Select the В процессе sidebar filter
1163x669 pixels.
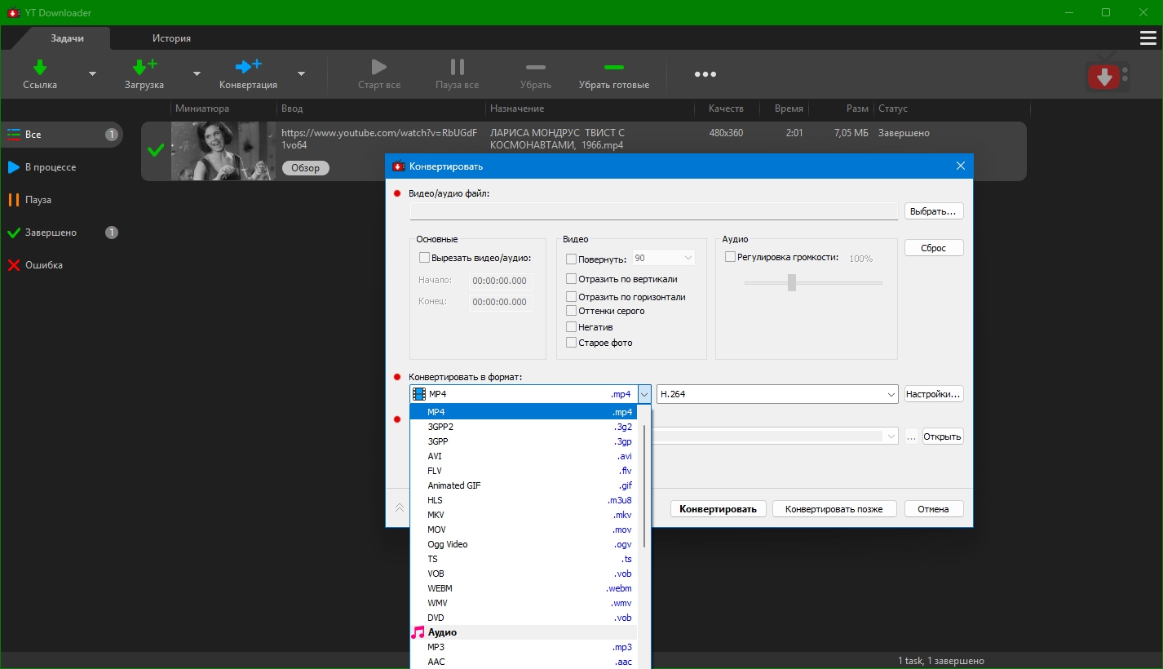[x=51, y=167]
